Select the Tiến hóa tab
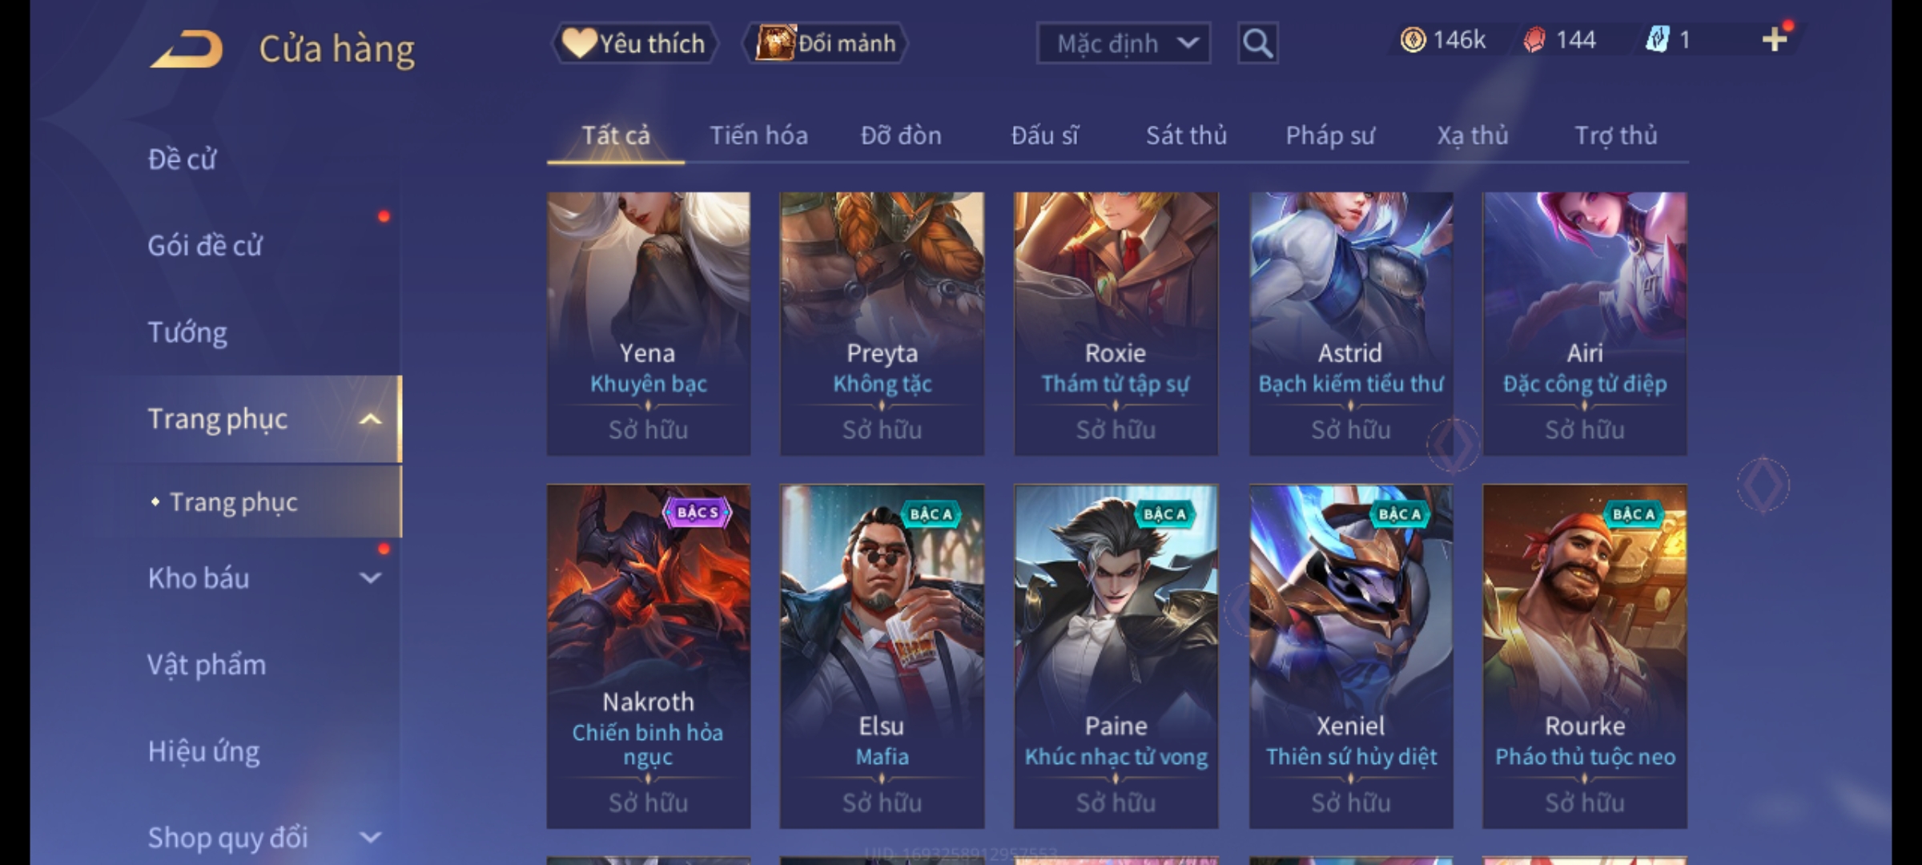Viewport: 1922px width, 865px height. coord(758,135)
